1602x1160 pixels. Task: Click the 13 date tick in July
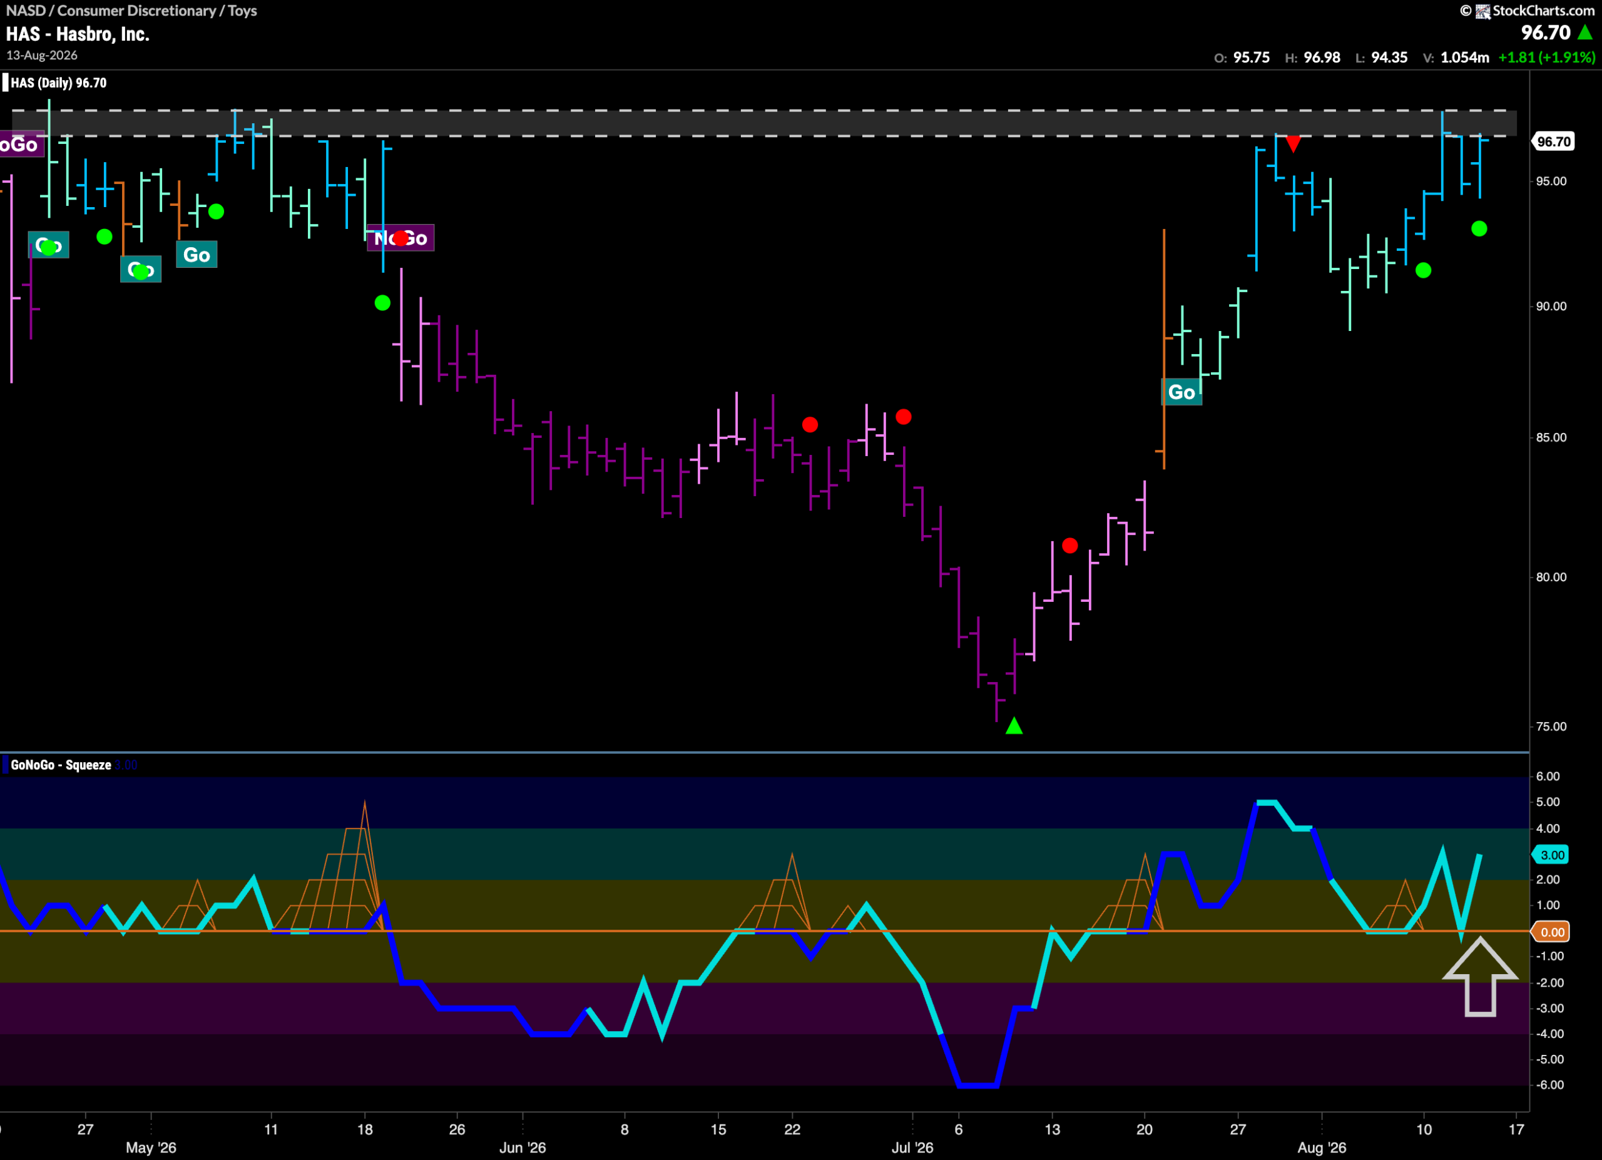(1053, 1129)
